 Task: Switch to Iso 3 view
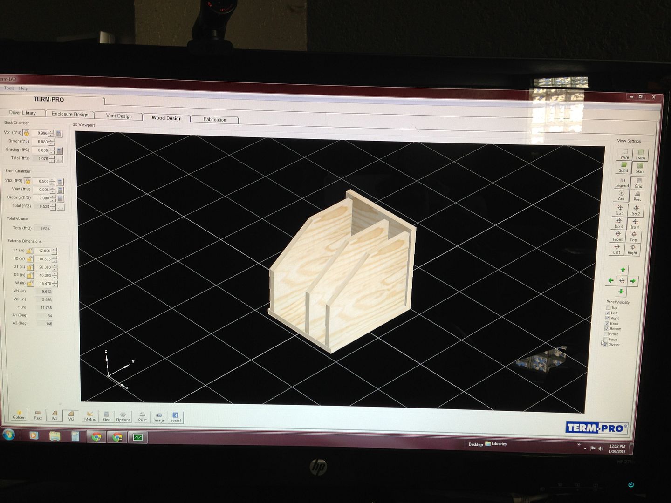click(619, 223)
